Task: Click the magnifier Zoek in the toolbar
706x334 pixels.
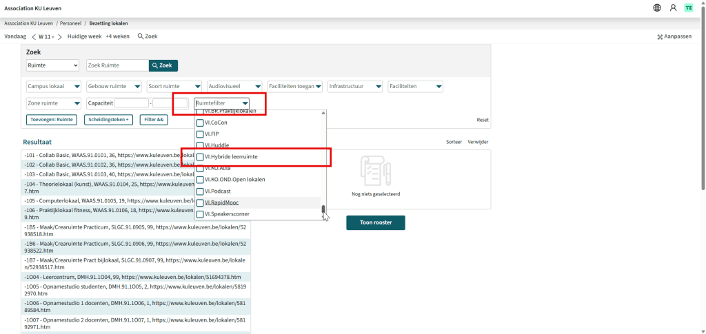Action: (x=148, y=36)
